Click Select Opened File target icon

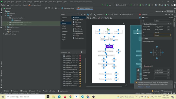point(46,8)
